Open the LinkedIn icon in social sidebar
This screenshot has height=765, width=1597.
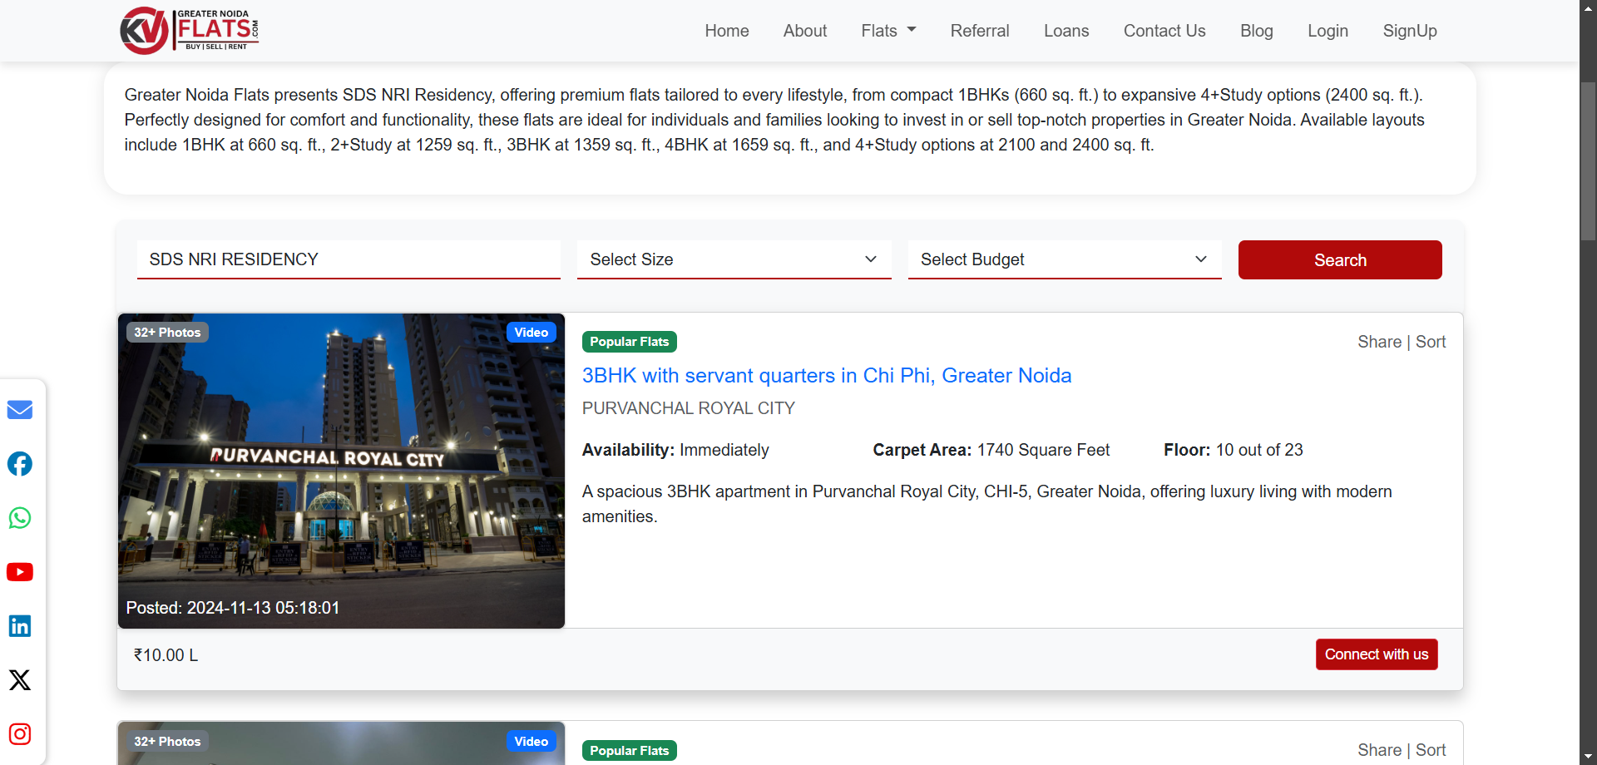pos(20,626)
